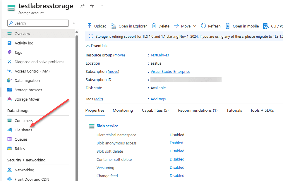Viewport: 283px width, 181px height.
Task: Click the Open in mobile label
Action: tap(246, 26)
